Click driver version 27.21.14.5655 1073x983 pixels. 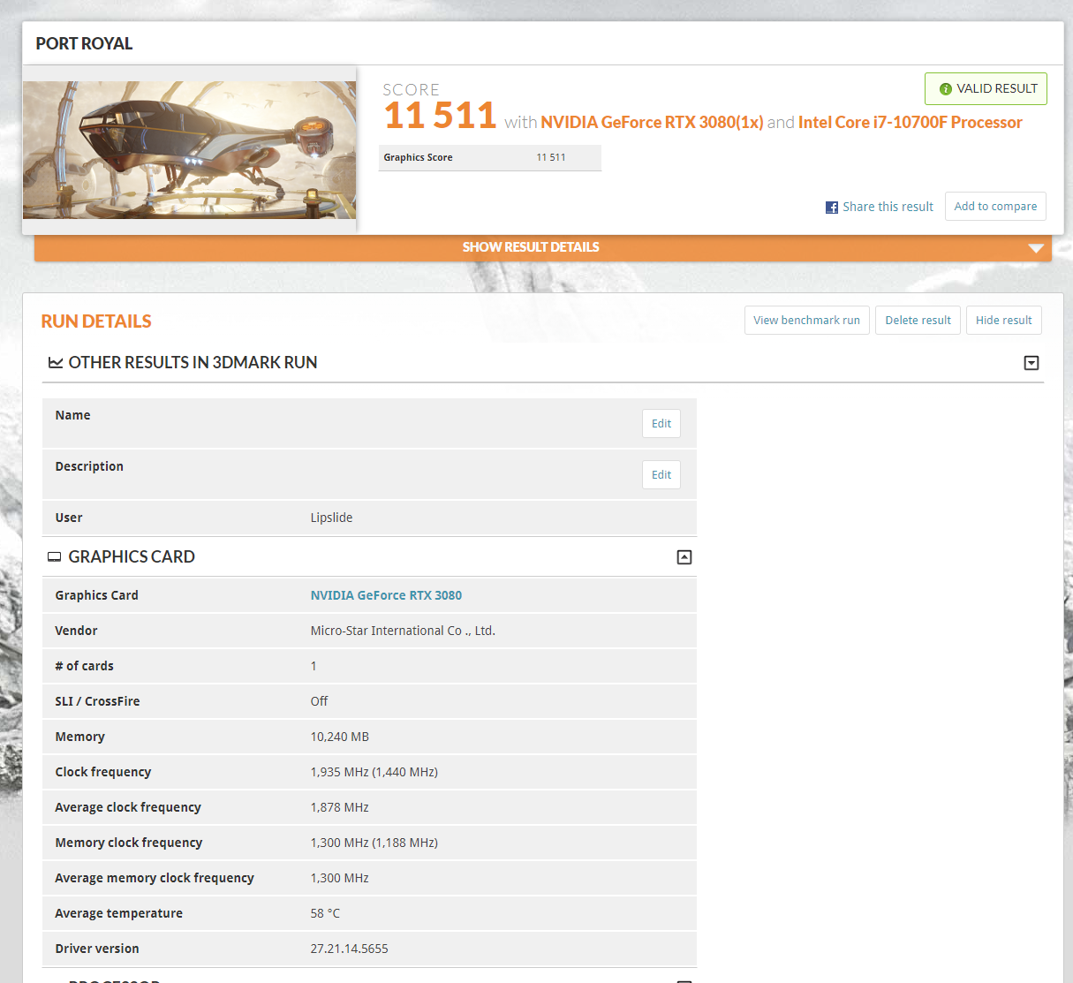click(349, 949)
